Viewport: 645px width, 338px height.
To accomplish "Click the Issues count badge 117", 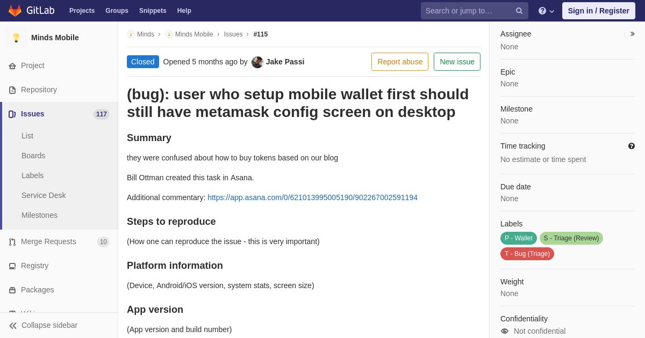I will coord(102,114).
